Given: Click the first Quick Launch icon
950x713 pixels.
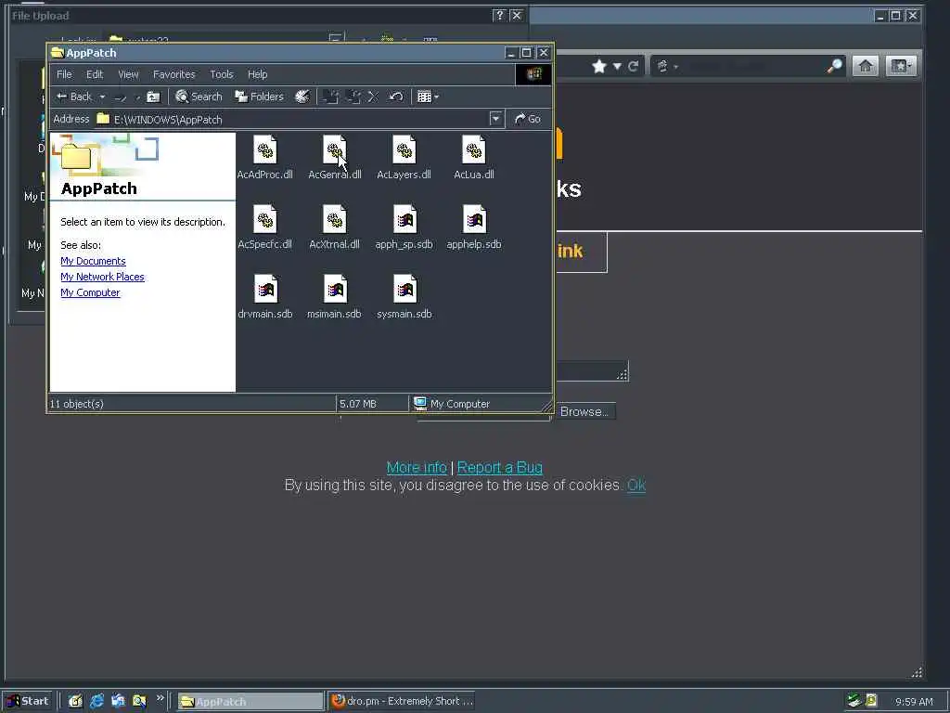Looking at the screenshot, I should pyautogui.click(x=75, y=701).
